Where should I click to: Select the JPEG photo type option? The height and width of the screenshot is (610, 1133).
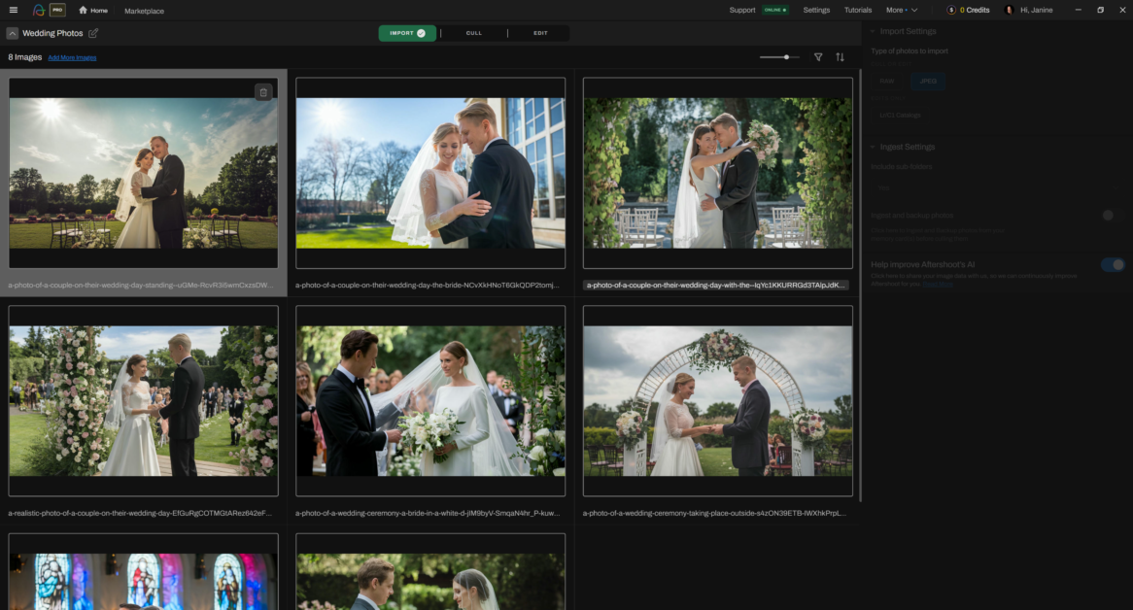click(928, 81)
